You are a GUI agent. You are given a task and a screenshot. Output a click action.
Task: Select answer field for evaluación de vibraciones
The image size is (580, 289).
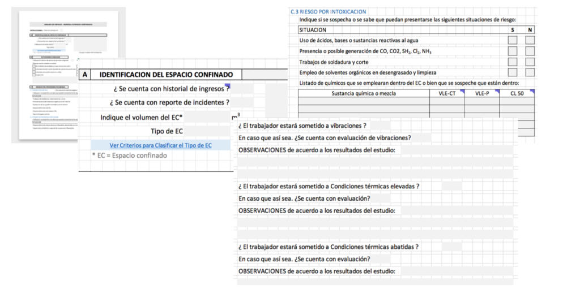point(421,138)
